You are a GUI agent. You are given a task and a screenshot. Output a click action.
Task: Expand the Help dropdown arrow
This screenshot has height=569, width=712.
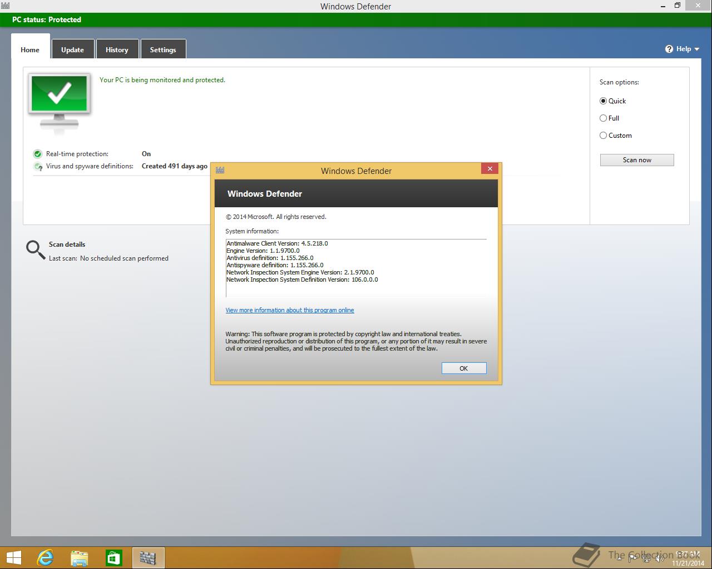[697, 49]
